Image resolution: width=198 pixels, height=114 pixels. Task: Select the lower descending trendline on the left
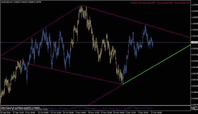coord(62,71)
